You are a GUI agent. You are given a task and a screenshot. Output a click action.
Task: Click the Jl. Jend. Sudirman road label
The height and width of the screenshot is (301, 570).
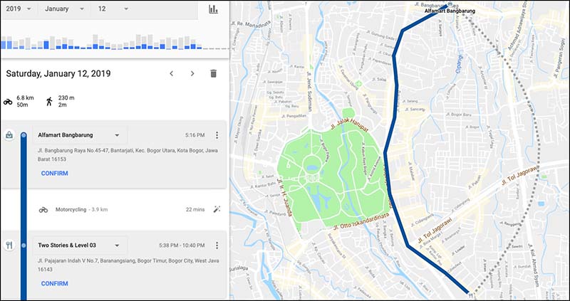(309, 92)
